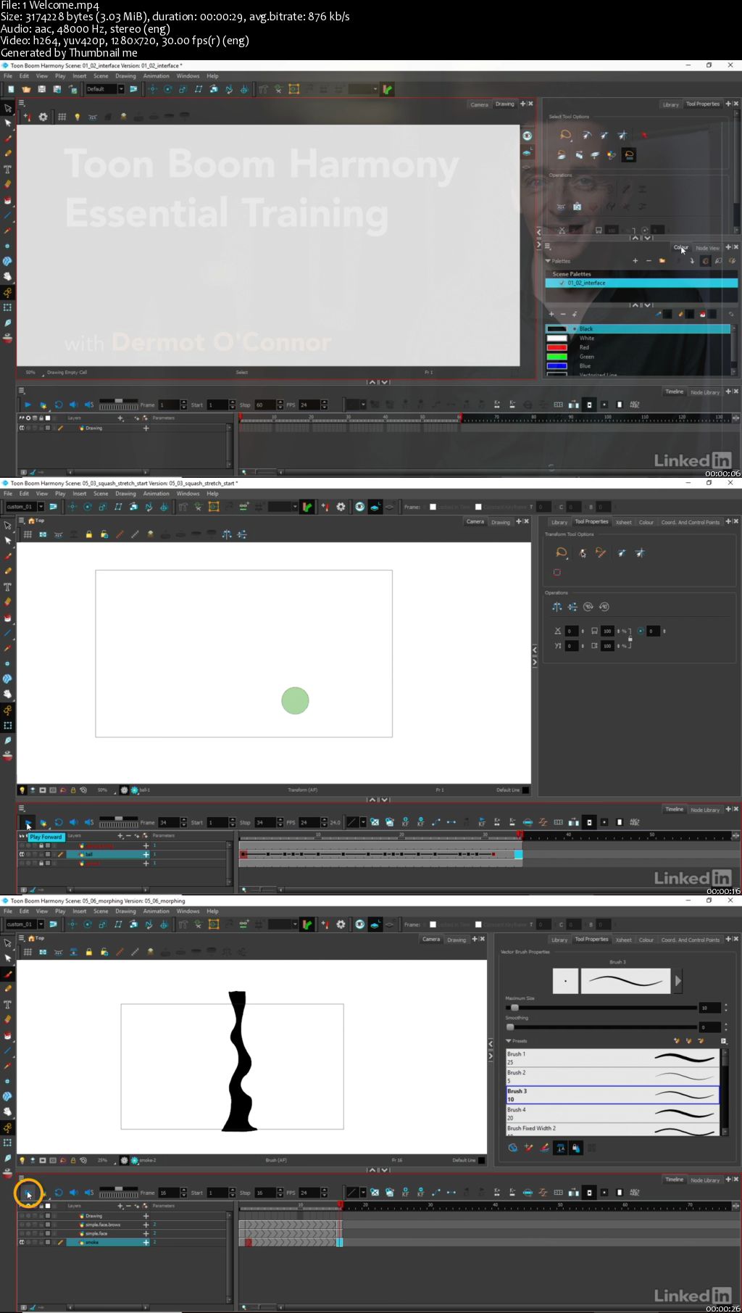
Task: Click plus button above Black colour swatch
Action: [551, 314]
